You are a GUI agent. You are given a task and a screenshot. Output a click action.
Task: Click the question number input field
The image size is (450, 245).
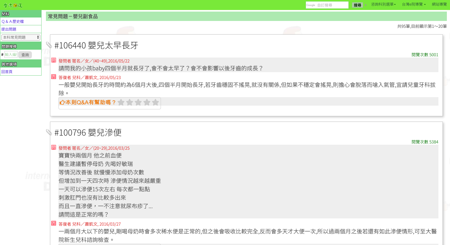[x=11, y=55]
